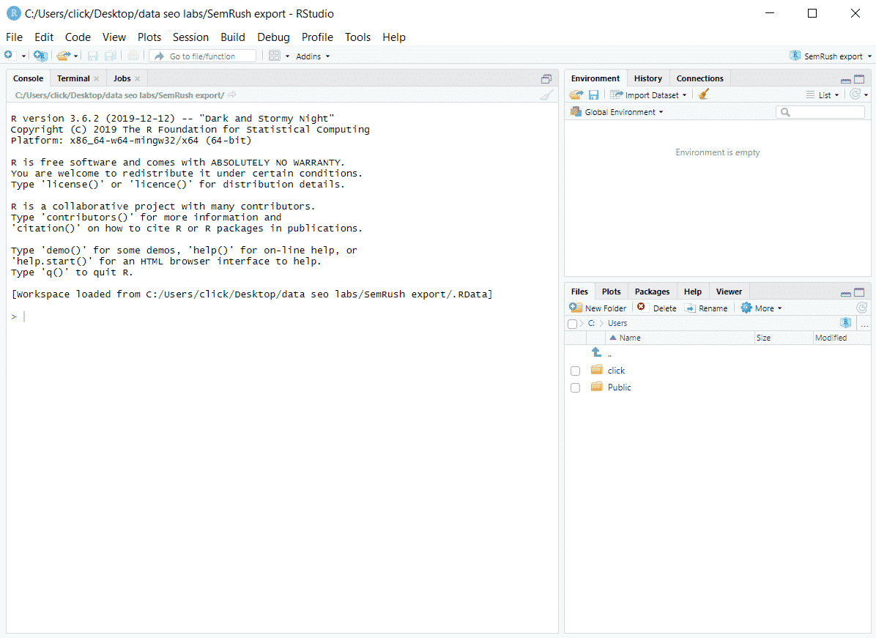
Task: Open the List view dropdown
Action: coord(823,95)
